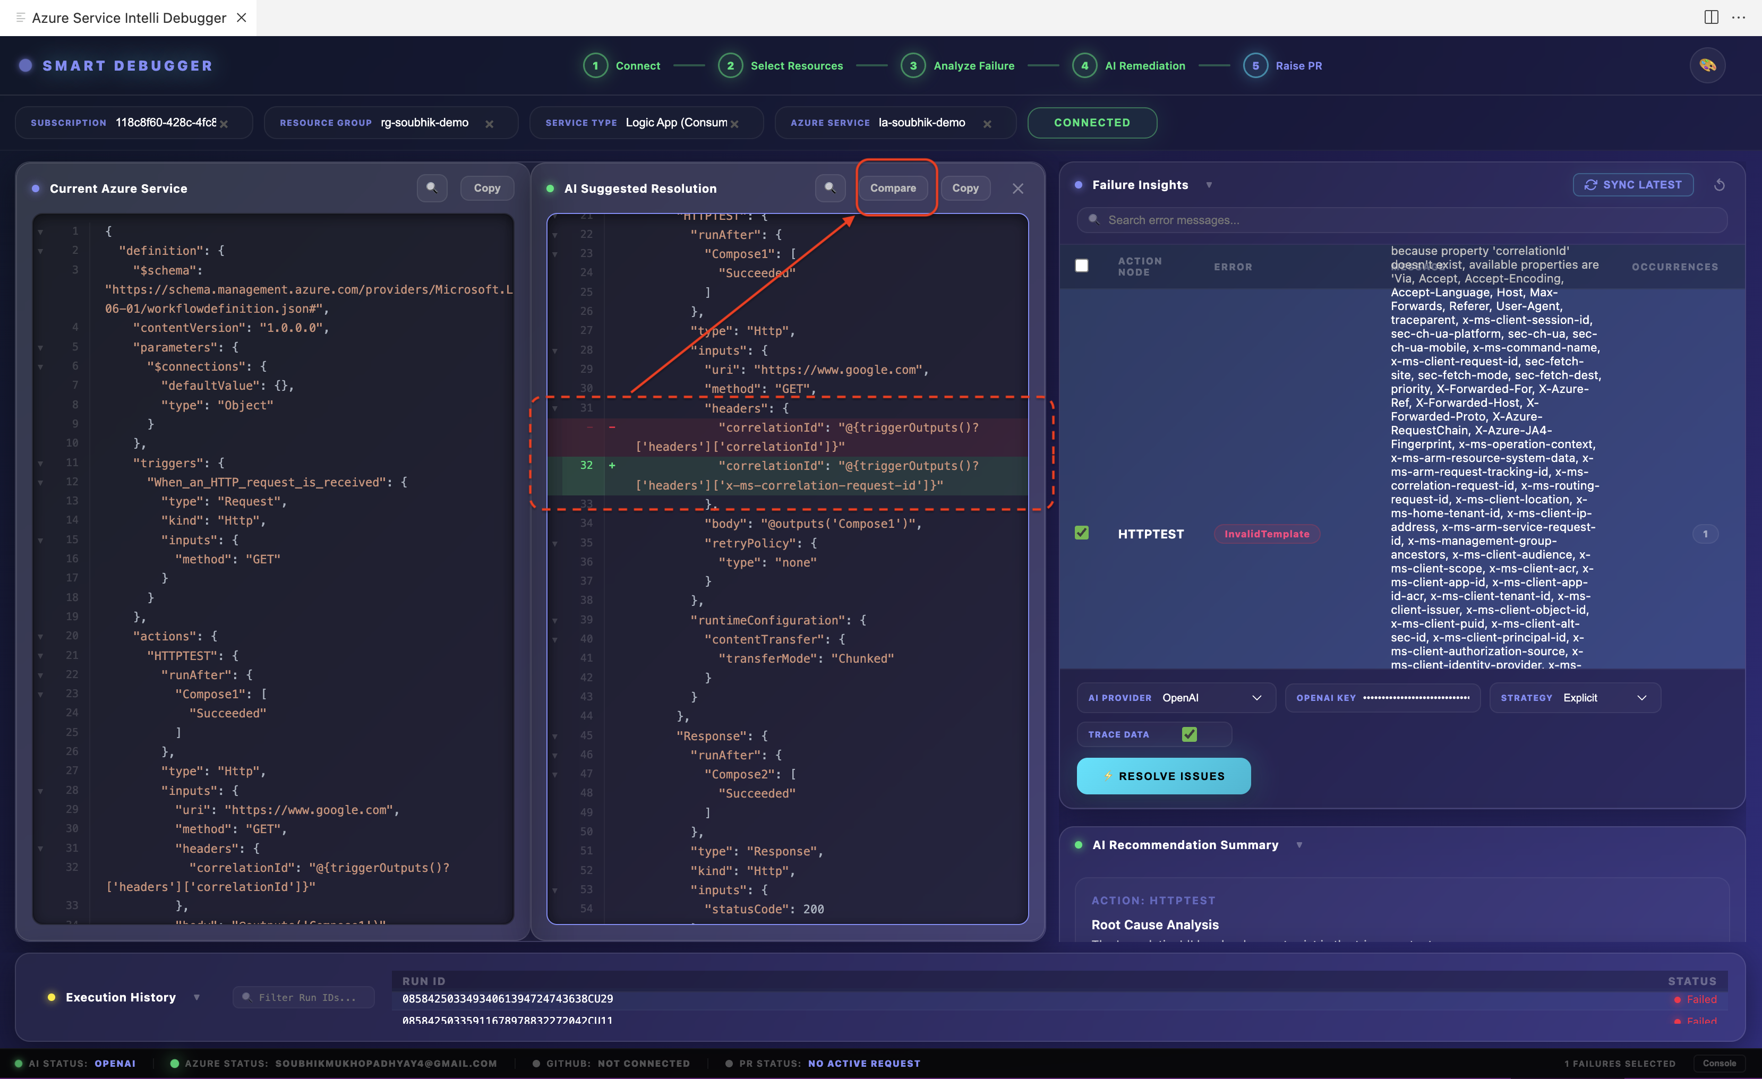Click the SYNC LATEST button
This screenshot has height=1079, width=1762.
(x=1632, y=185)
